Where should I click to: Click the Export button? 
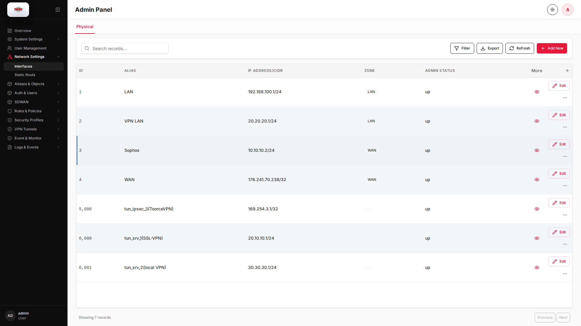[x=490, y=48]
